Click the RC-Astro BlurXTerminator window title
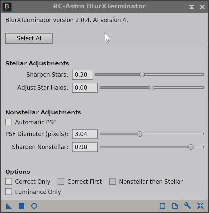Image resolution: width=209 pixels, height=213 pixels. point(99,6)
